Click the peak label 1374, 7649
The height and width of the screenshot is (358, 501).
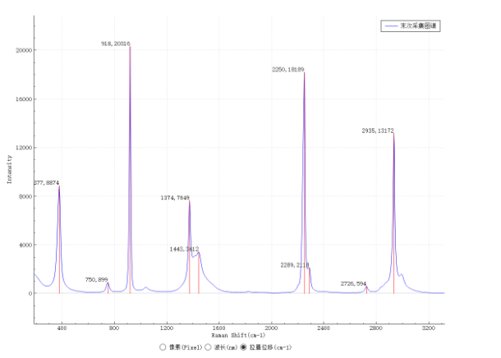[x=175, y=198]
